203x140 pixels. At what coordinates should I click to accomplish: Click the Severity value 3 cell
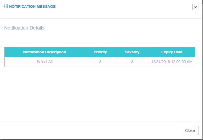coord(132,62)
